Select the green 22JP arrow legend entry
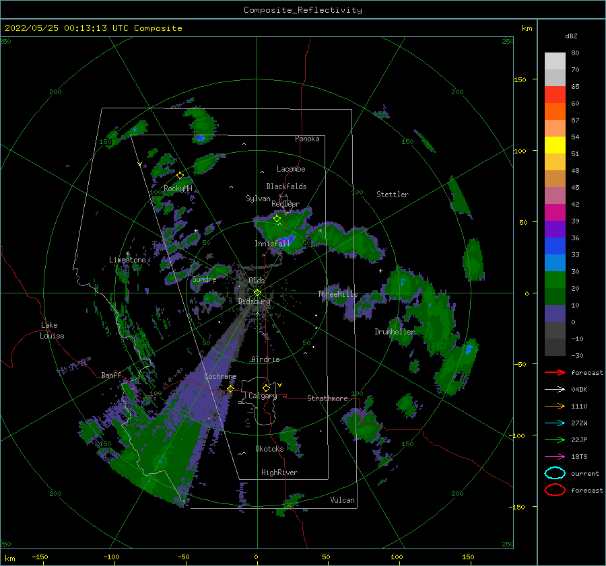This screenshot has height=566, width=606. [x=555, y=439]
